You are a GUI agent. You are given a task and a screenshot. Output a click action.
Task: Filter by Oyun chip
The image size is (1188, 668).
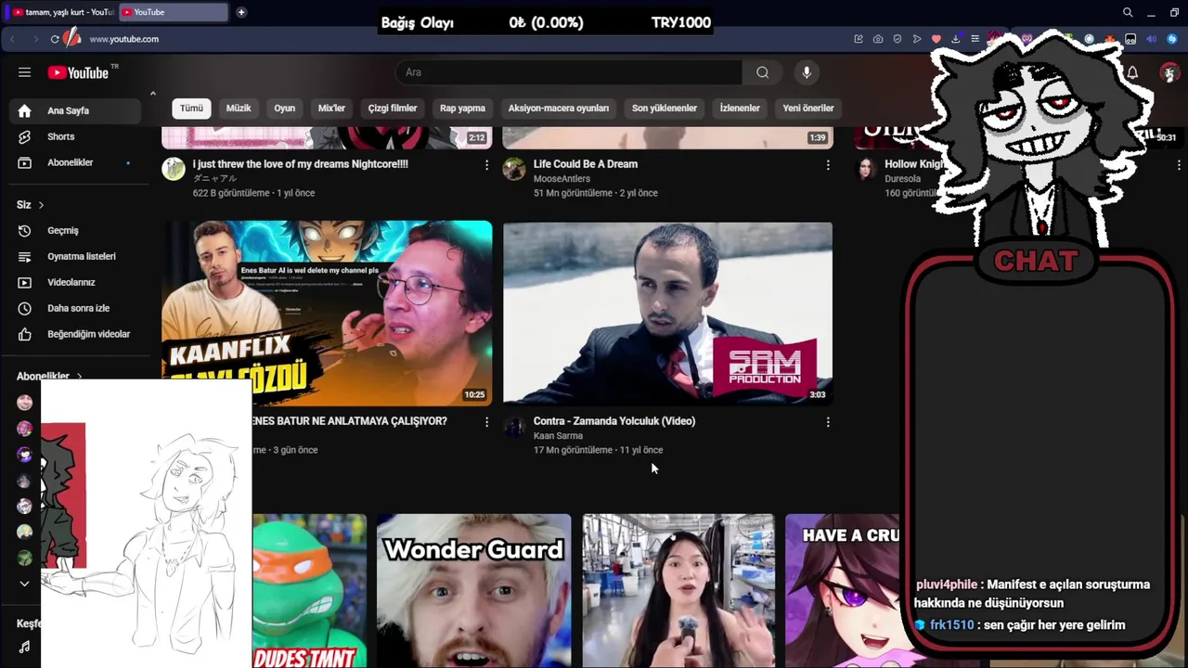[285, 109]
